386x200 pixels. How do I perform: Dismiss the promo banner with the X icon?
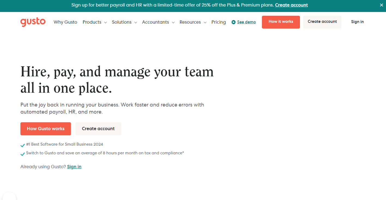[x=381, y=5]
